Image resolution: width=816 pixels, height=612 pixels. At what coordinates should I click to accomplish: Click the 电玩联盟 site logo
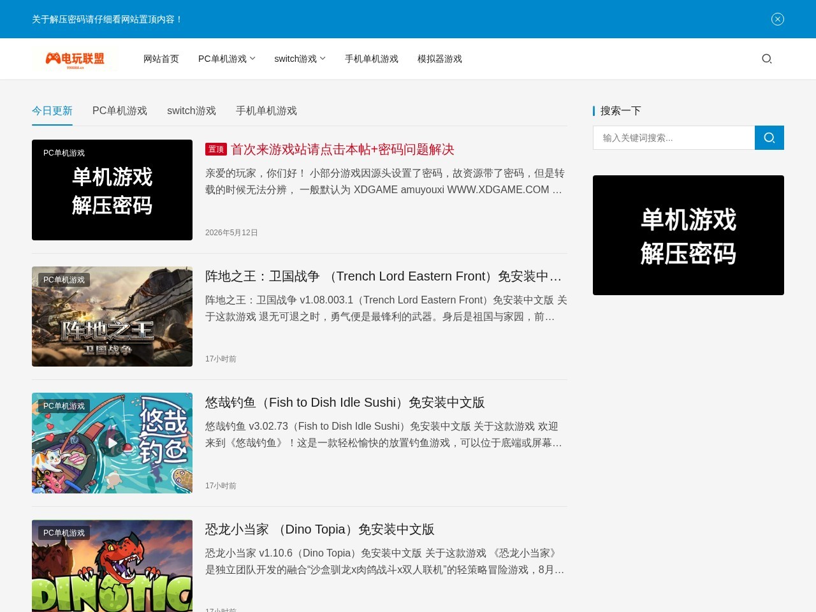75,59
